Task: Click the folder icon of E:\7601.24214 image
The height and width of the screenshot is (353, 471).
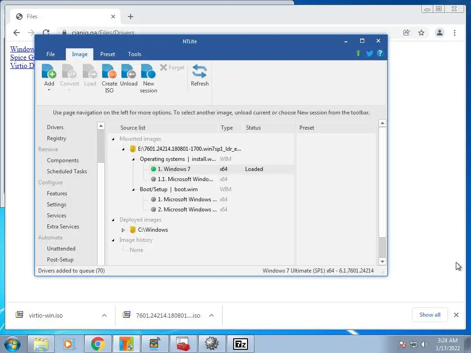Action: pyautogui.click(x=132, y=149)
